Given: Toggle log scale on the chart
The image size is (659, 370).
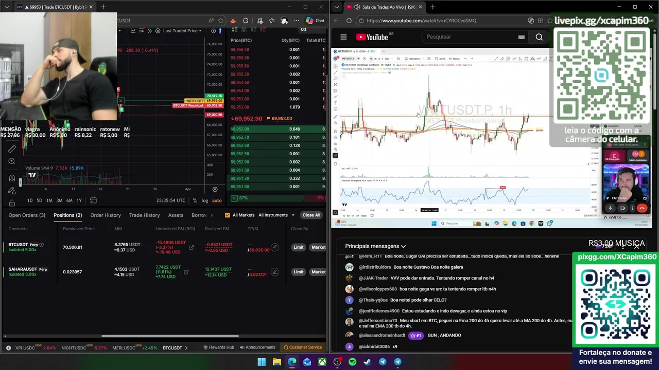Looking at the screenshot, I should [205, 200].
